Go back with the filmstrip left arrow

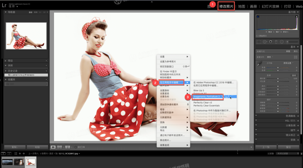20,154
